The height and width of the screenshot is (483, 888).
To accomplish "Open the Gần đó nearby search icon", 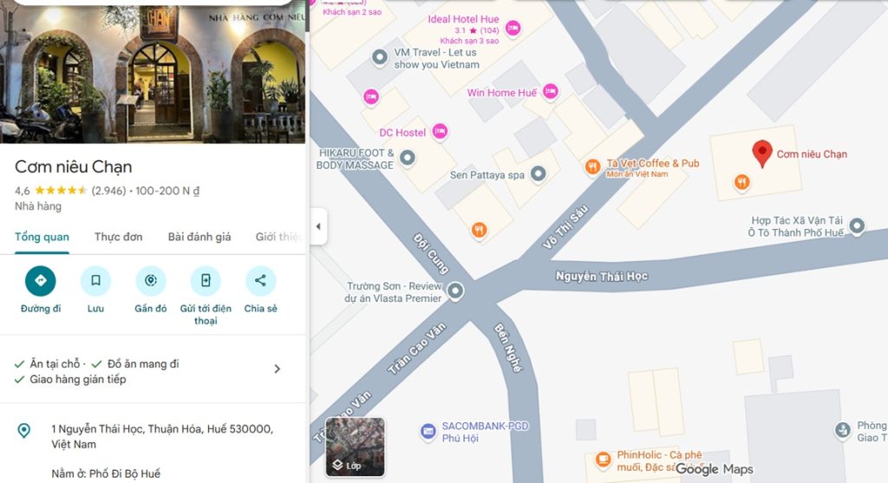I will (151, 281).
